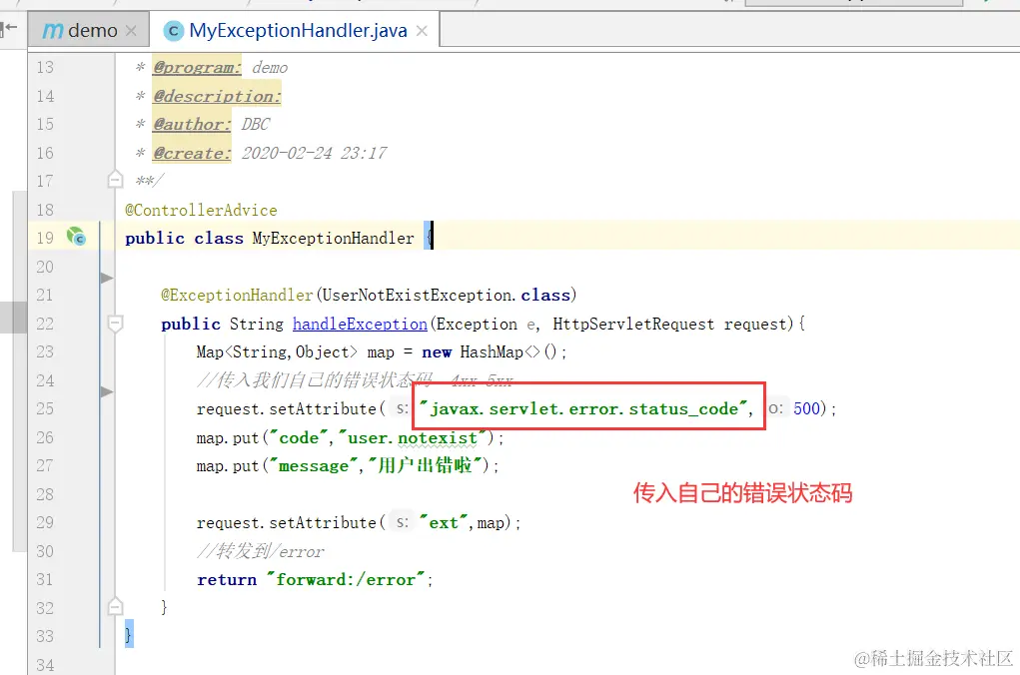This screenshot has height=675, width=1020.
Task: Click the @ControllerAdvice annotation
Action: click(201, 210)
